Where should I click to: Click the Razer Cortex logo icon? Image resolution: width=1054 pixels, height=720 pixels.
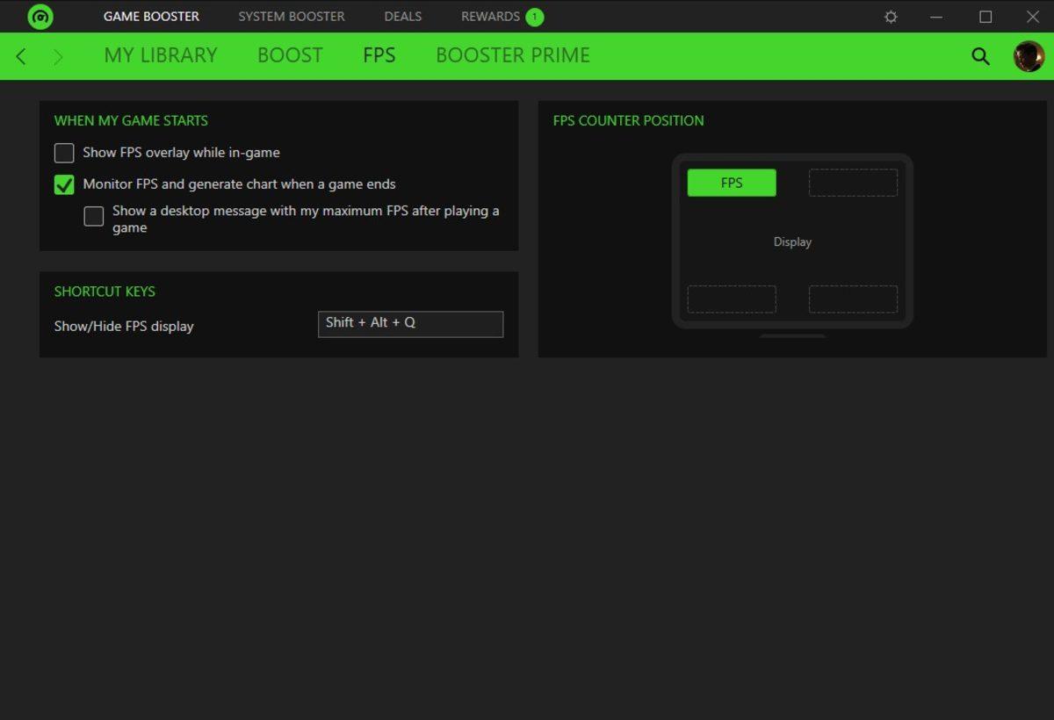click(40, 16)
